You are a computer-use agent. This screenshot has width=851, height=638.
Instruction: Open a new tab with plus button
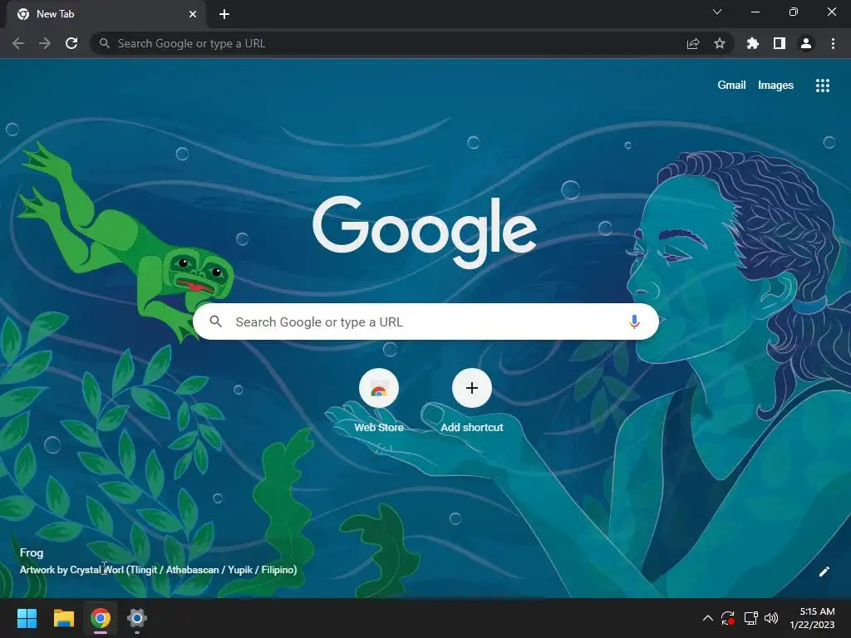[224, 14]
